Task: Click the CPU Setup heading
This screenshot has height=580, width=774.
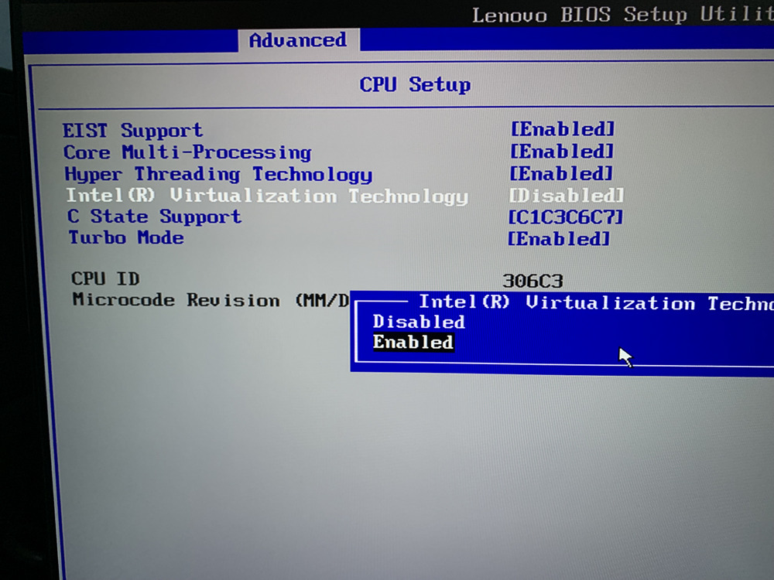Action: [x=415, y=84]
